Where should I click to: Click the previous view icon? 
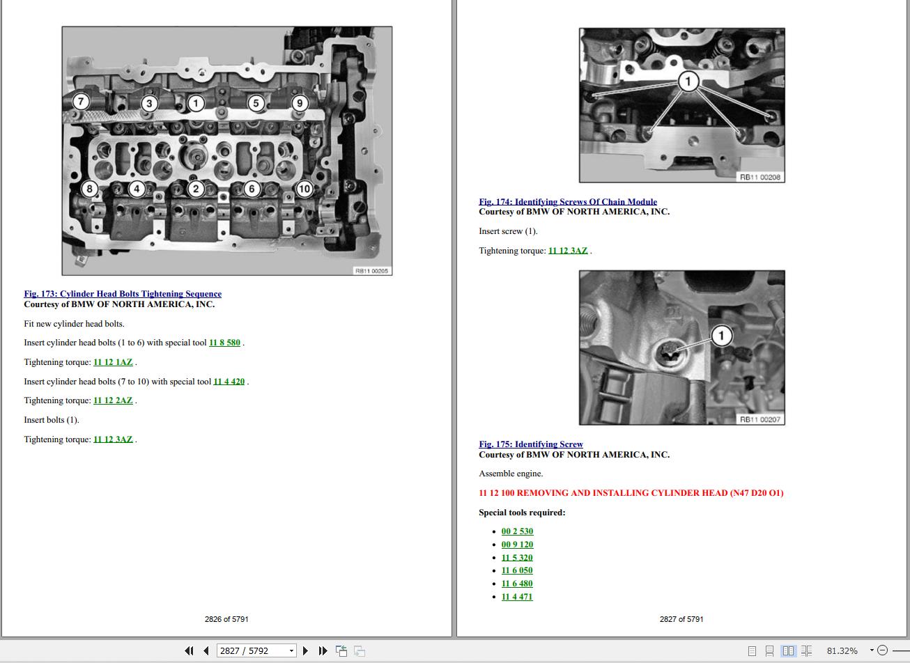(x=341, y=651)
